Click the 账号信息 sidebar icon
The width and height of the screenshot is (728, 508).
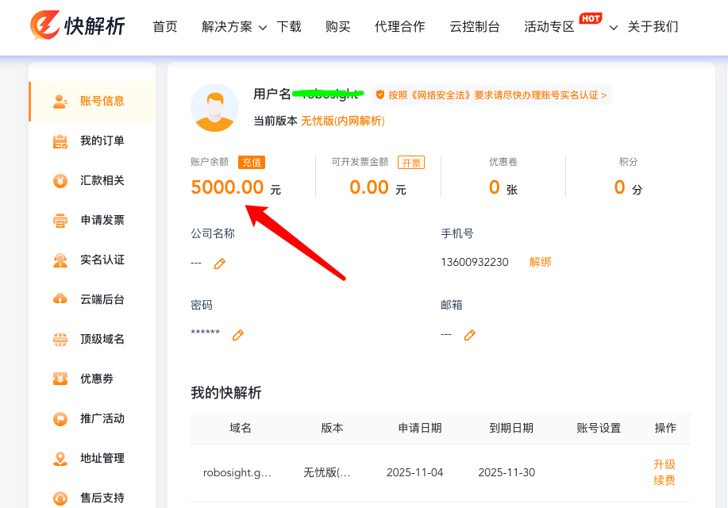60,101
